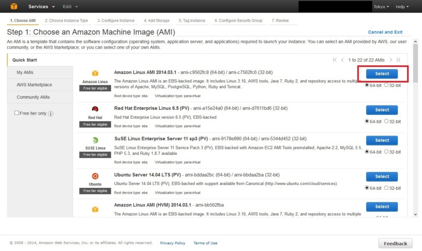Screen dimensions: 422x251
Task: Click the Cancel and Exit link
Action: [x=385, y=32]
